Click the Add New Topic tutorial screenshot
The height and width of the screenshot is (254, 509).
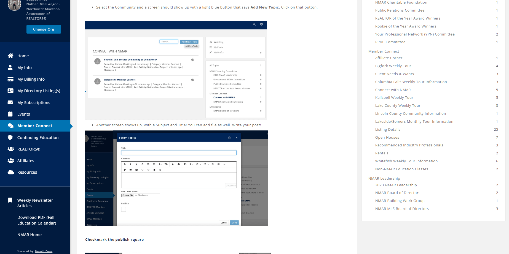coord(176,70)
